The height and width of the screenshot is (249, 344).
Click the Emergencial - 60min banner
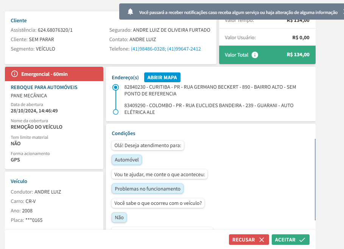point(54,74)
